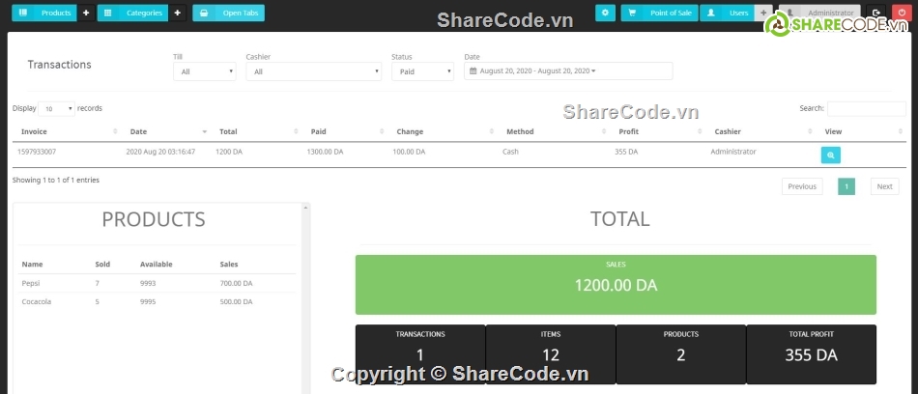Sort transactions by Invoice column

tap(68, 131)
